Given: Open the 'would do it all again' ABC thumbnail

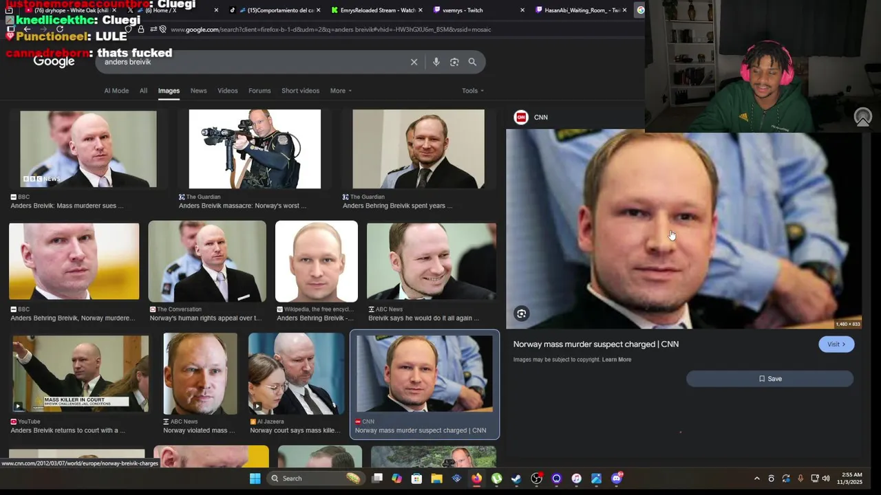Looking at the screenshot, I should pyautogui.click(x=432, y=261).
